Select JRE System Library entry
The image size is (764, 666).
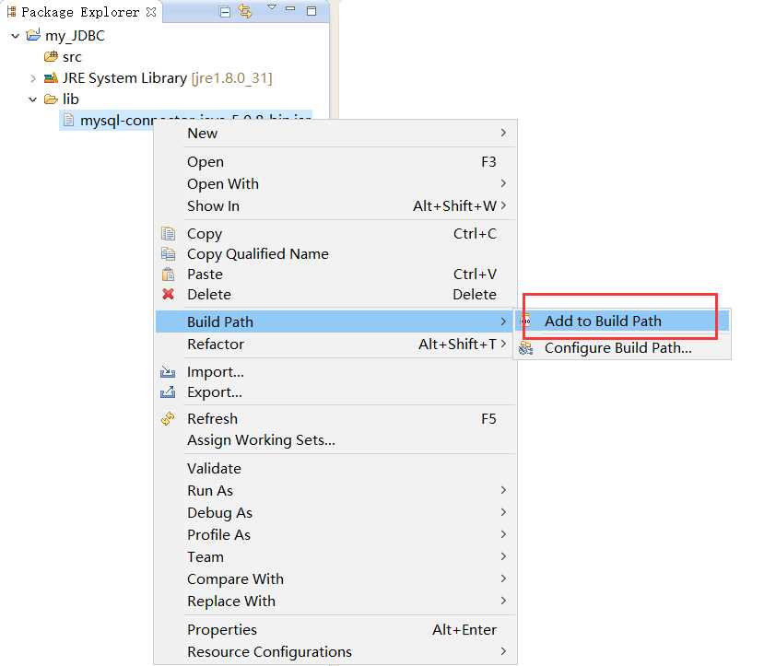(x=167, y=78)
